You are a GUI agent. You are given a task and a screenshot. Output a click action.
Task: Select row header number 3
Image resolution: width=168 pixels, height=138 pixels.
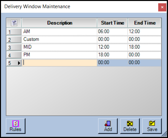(14, 47)
